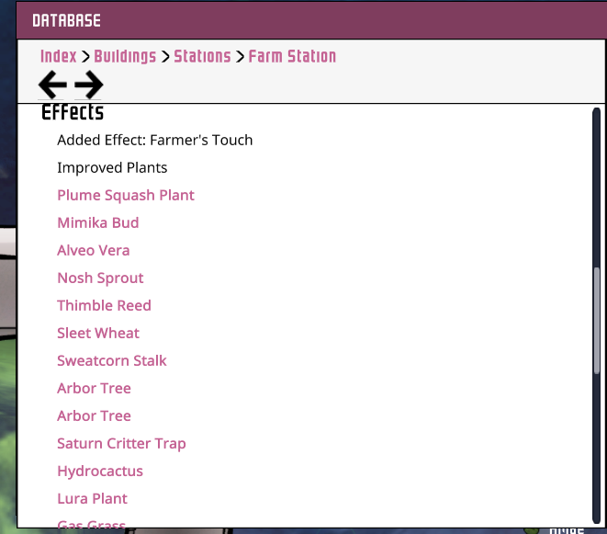Viewport: 607px width, 534px height.
Task: View Sleet Wheat page
Action: tap(98, 333)
